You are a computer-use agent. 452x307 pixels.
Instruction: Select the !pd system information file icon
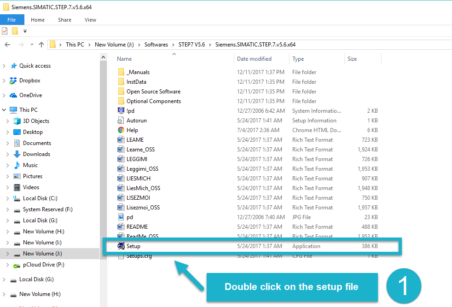(121, 110)
